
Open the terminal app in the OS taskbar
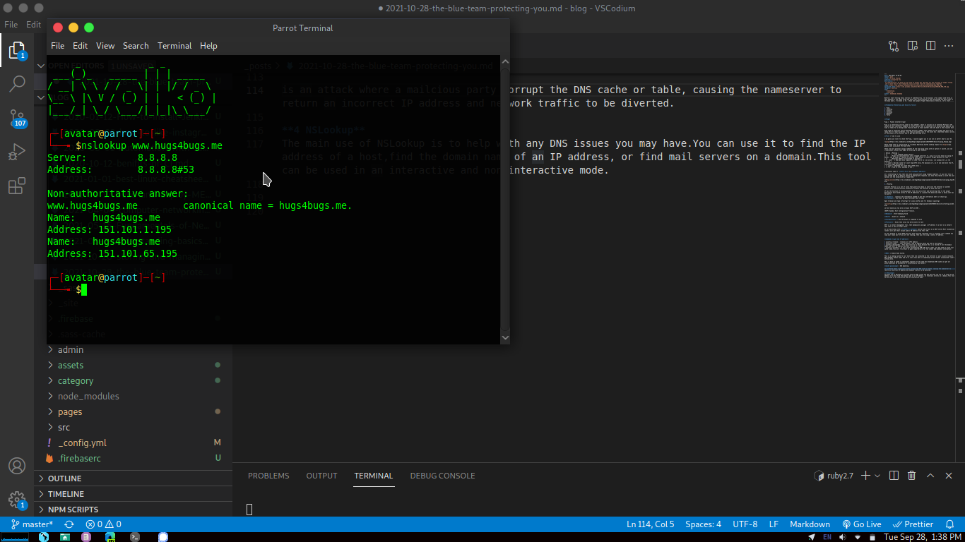(x=134, y=537)
